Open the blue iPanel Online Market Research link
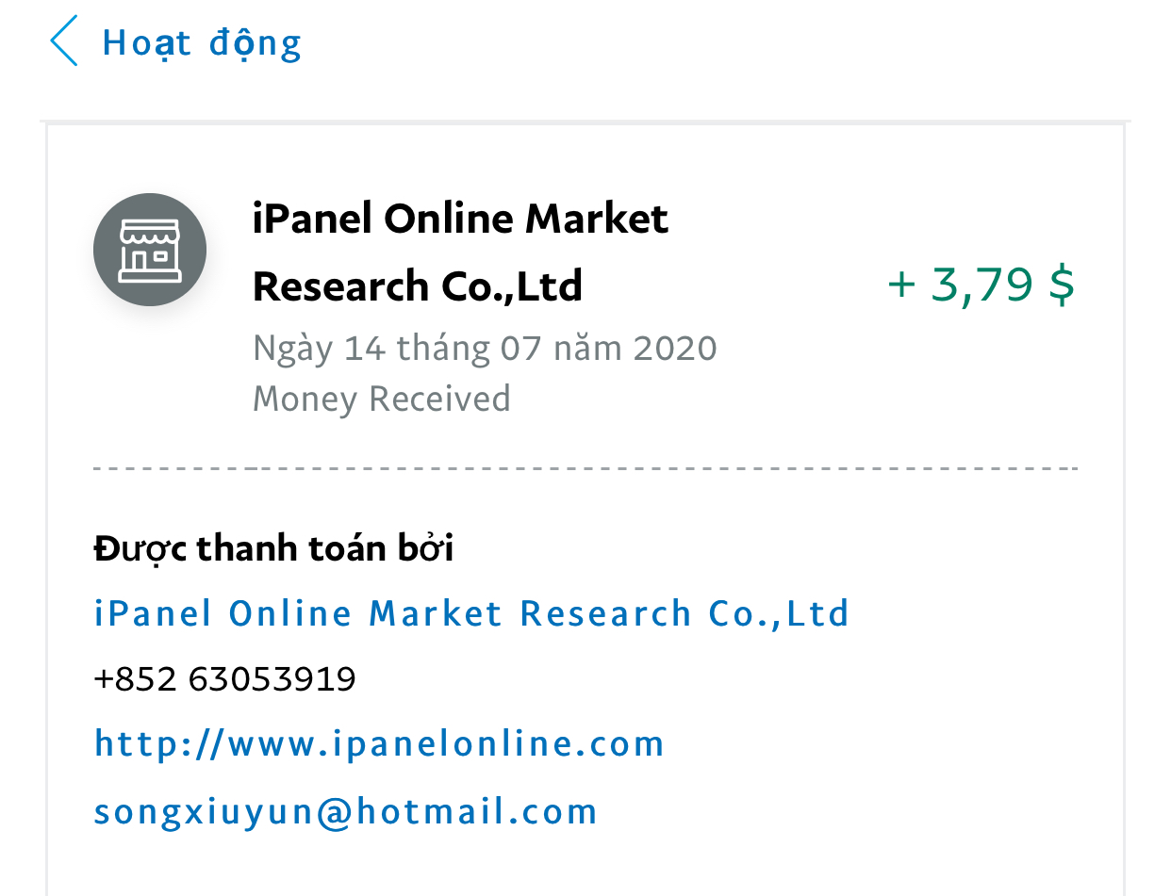 [471, 613]
